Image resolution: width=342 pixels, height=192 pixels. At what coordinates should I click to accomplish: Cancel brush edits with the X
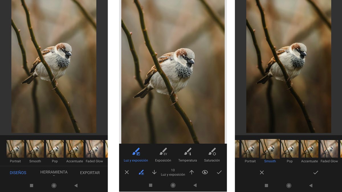tap(127, 172)
